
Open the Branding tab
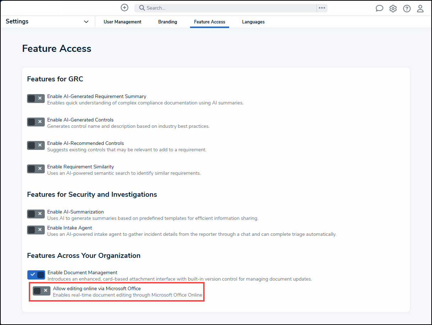[x=168, y=22]
